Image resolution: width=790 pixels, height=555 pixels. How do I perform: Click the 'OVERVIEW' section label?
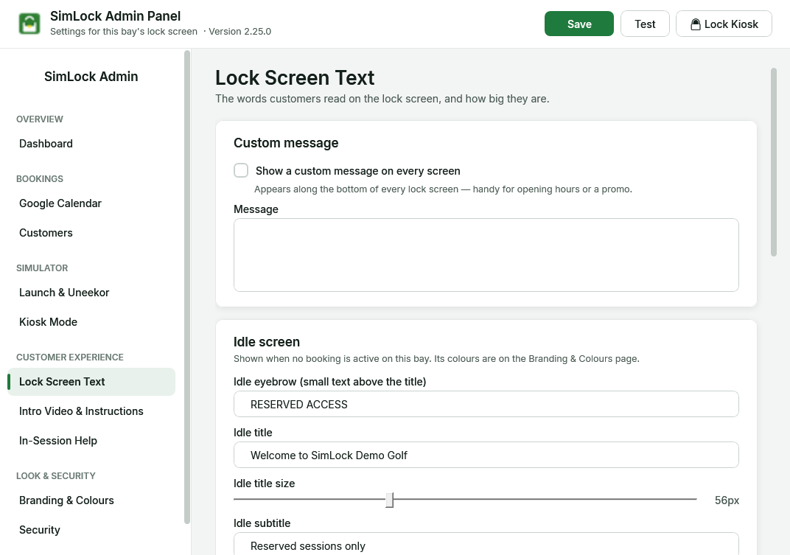click(x=40, y=119)
